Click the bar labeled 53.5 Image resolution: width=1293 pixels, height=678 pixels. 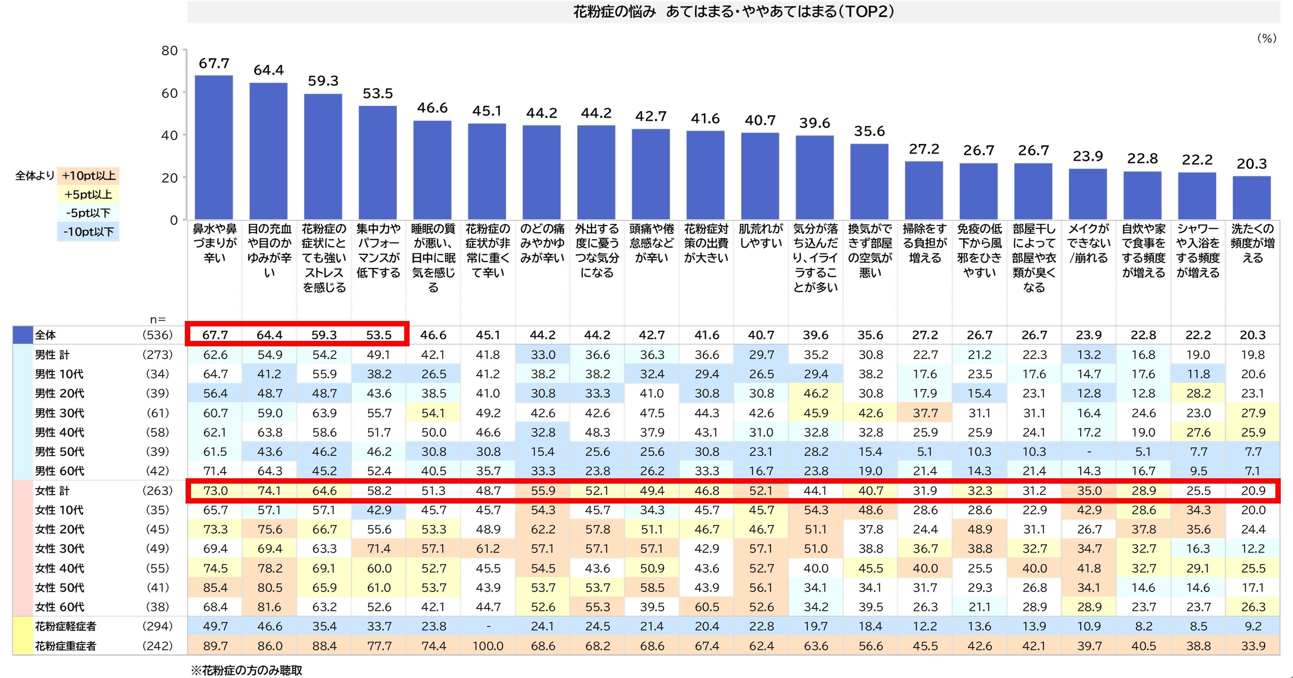point(377,163)
